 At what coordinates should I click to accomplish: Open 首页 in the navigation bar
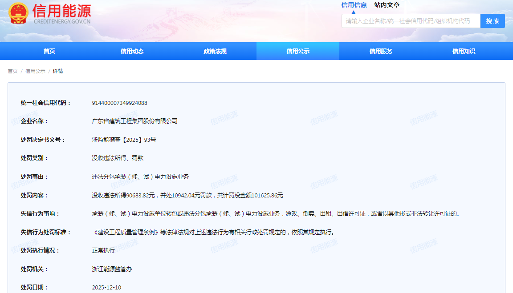pyautogui.click(x=49, y=51)
